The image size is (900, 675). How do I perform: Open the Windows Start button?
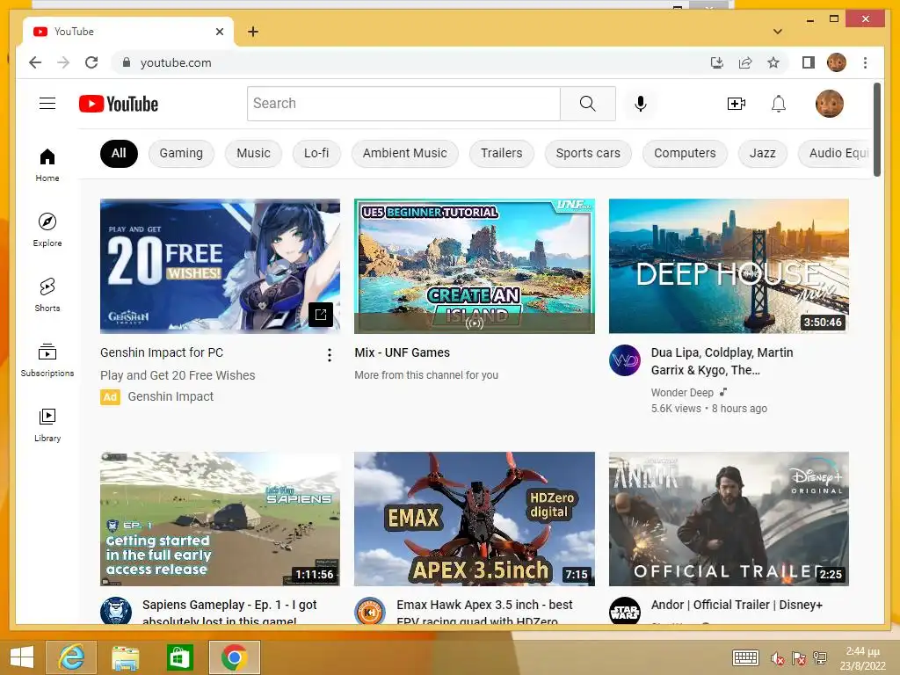22,657
